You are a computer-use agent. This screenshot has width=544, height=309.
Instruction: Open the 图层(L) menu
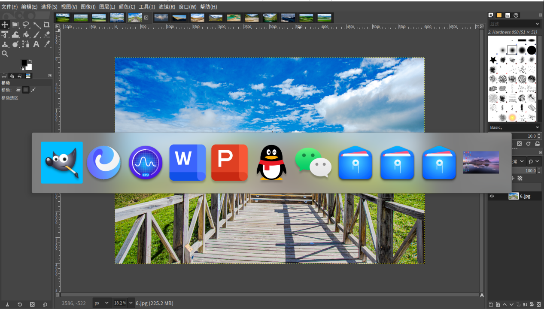pos(107,7)
